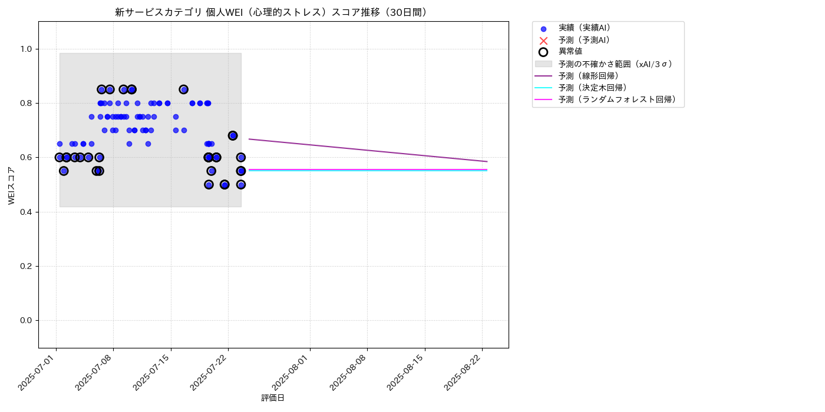
Task: Click the legend label 予測（ランダムフォレスト回帰）
Action: coord(619,100)
